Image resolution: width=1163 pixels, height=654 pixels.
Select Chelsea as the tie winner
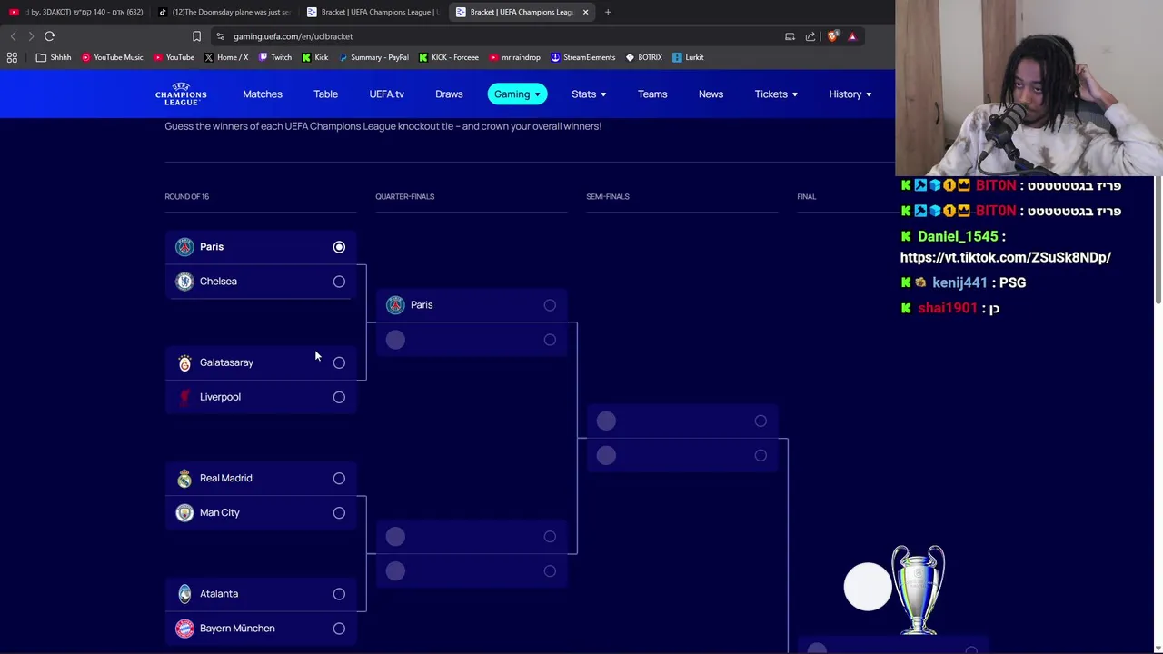[339, 282]
